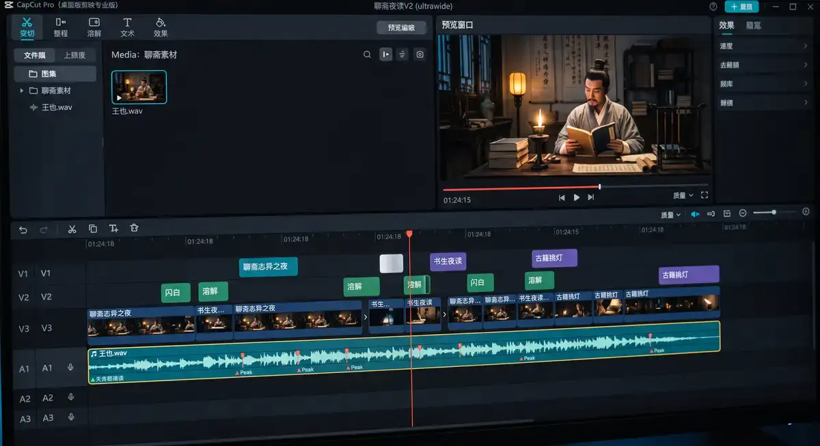Open the 质量 dropdown in the timeline toolbar

[671, 215]
